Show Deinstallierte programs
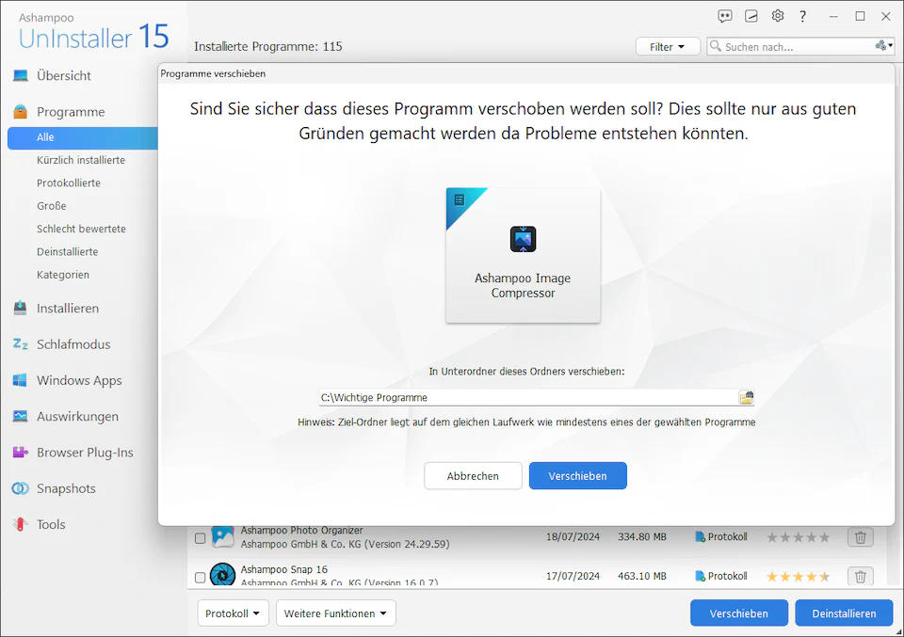Viewport: 904px width, 637px height. pos(68,251)
